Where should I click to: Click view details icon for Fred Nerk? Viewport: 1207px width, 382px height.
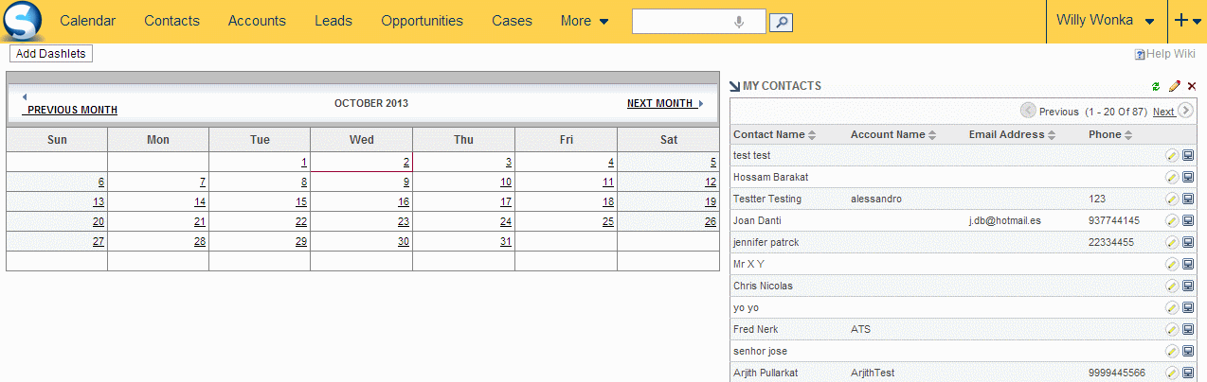(1188, 329)
